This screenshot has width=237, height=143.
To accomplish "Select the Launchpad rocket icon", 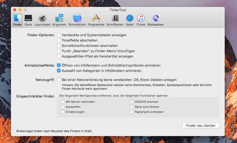I will click(x=42, y=18).
